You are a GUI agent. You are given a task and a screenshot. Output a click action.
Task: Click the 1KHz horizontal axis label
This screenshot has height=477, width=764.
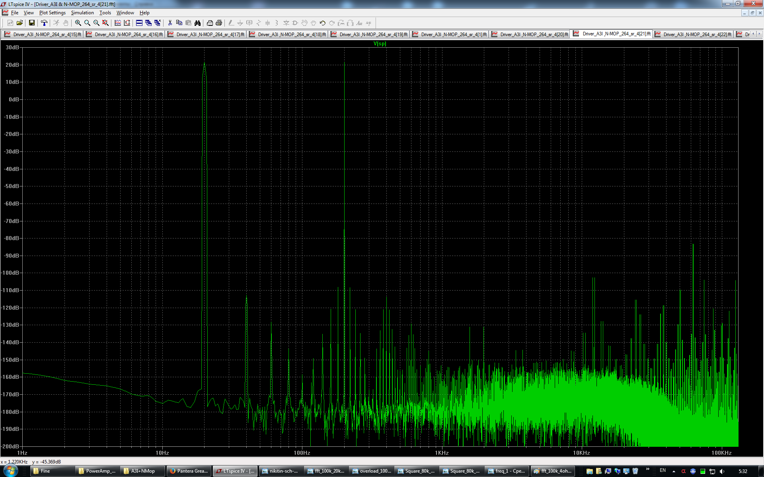click(x=442, y=453)
